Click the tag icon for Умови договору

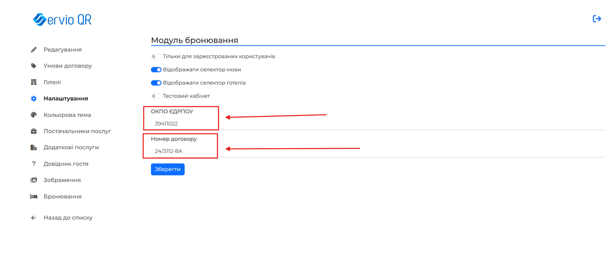(34, 66)
